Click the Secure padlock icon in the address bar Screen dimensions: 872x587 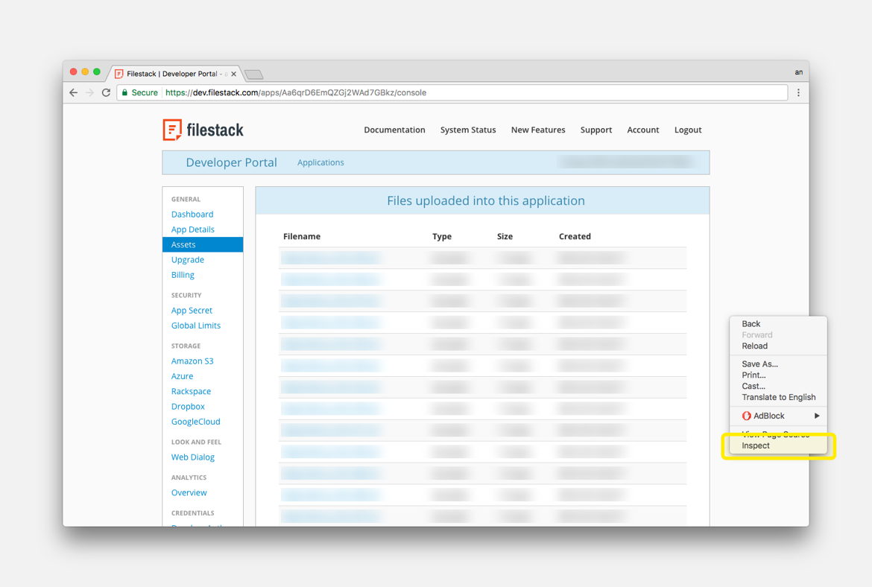[127, 92]
